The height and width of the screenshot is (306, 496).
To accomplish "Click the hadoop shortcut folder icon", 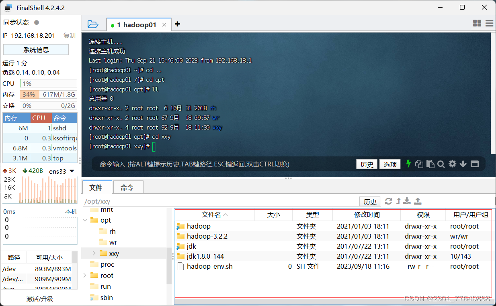I will (x=180, y=226).
